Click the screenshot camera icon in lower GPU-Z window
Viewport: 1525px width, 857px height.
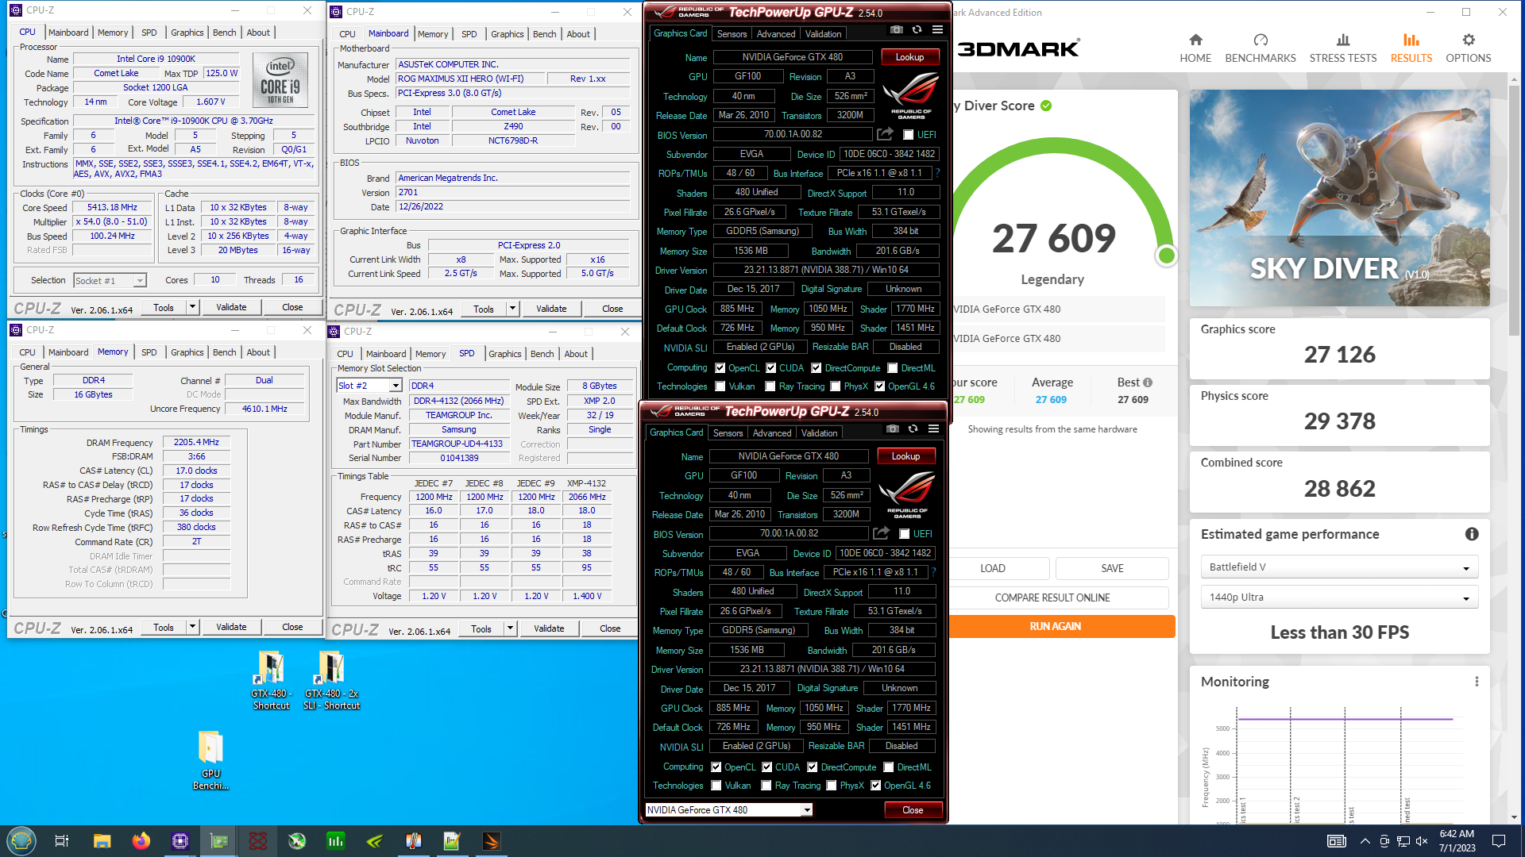(893, 429)
